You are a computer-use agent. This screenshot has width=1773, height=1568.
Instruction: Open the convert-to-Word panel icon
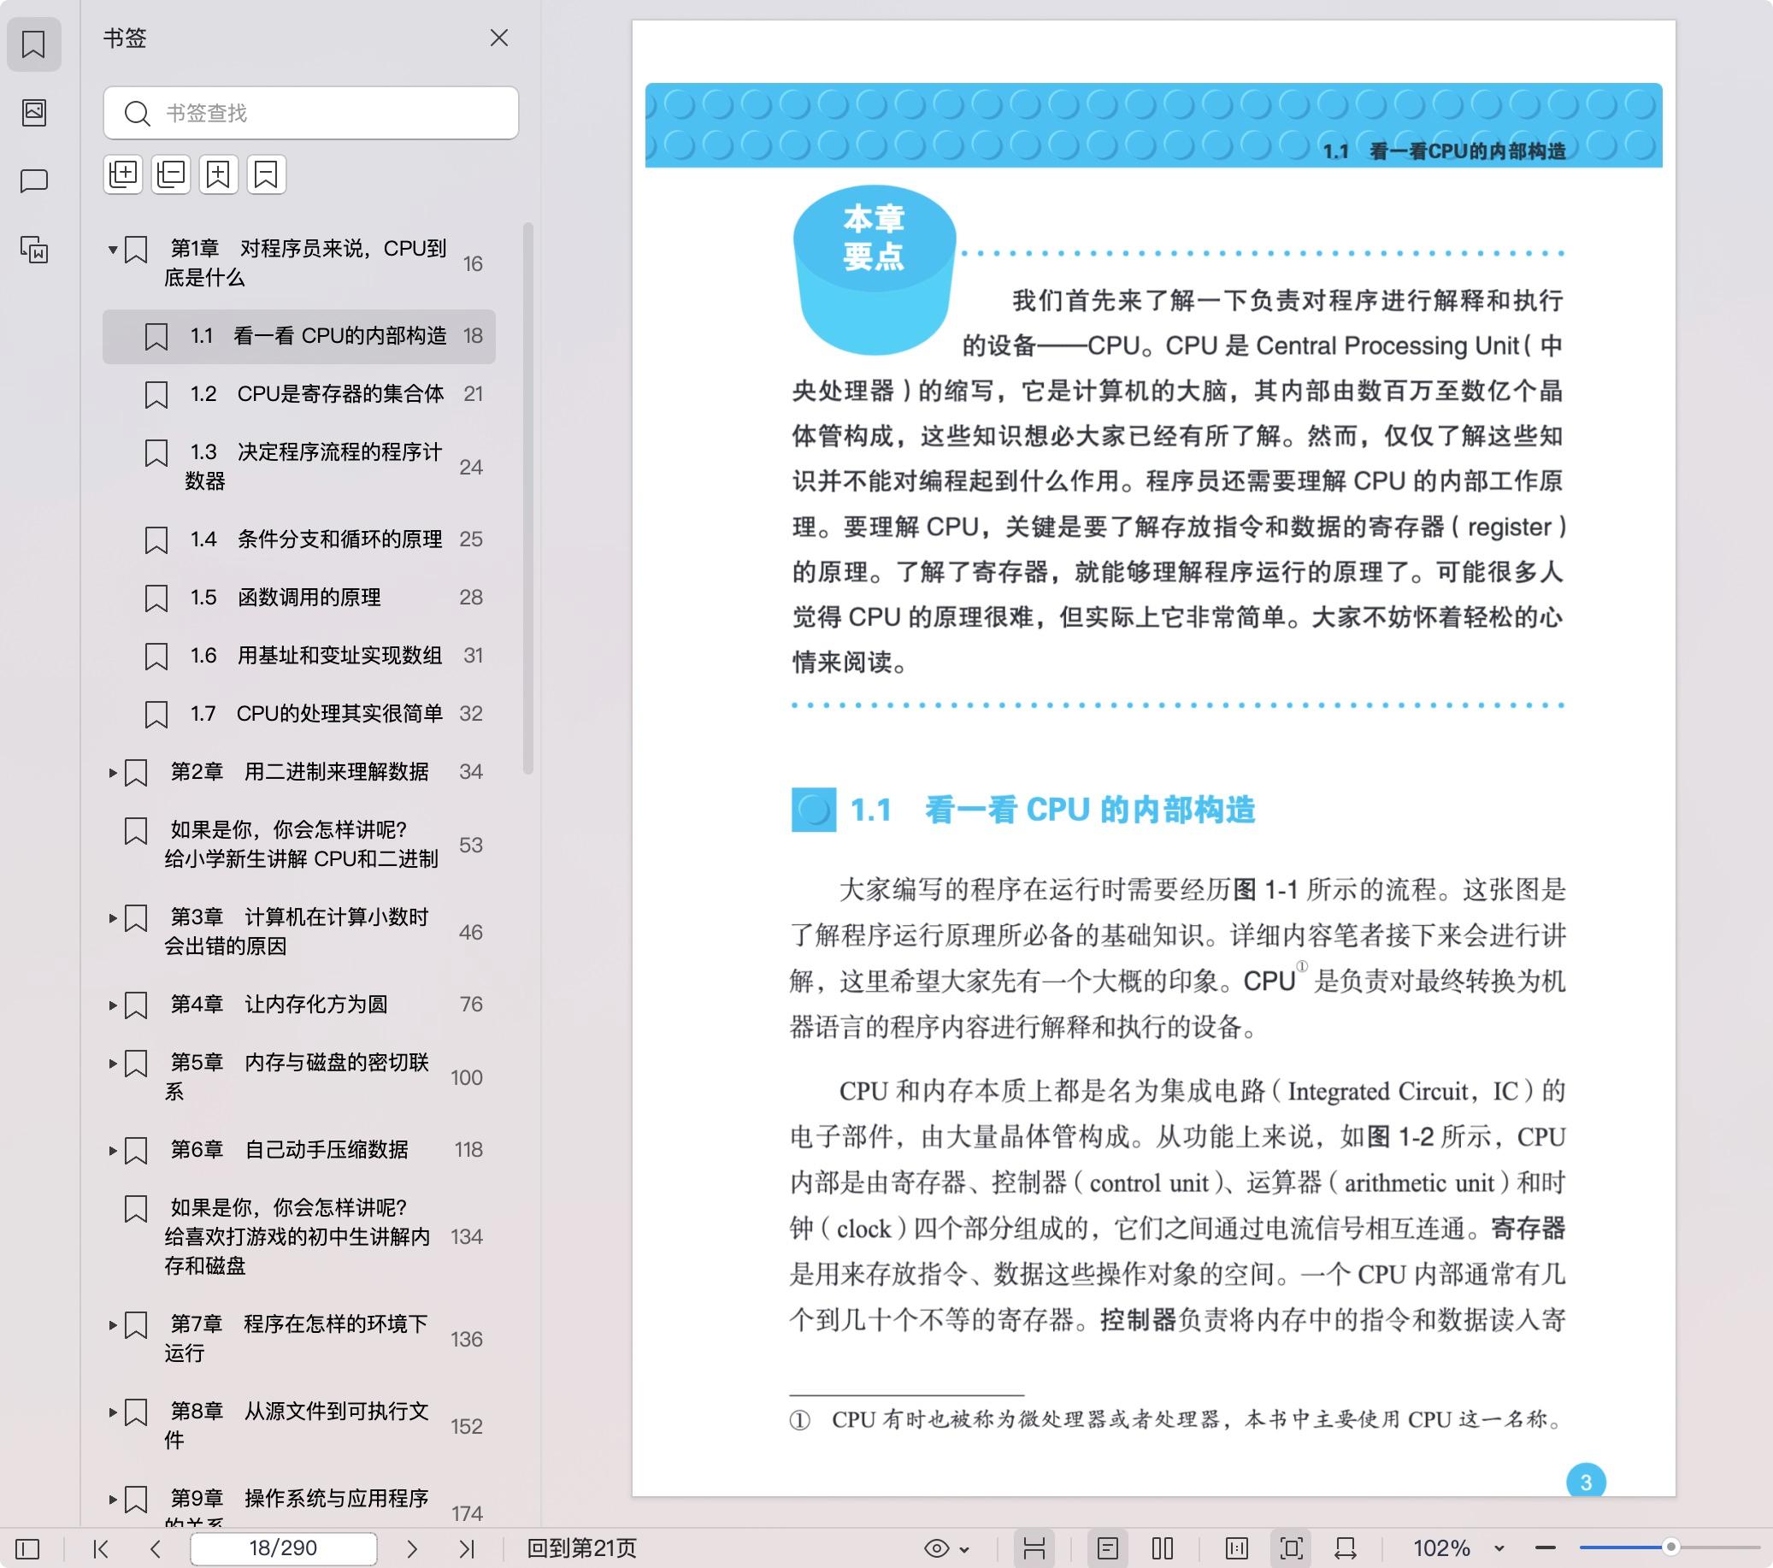click(34, 250)
